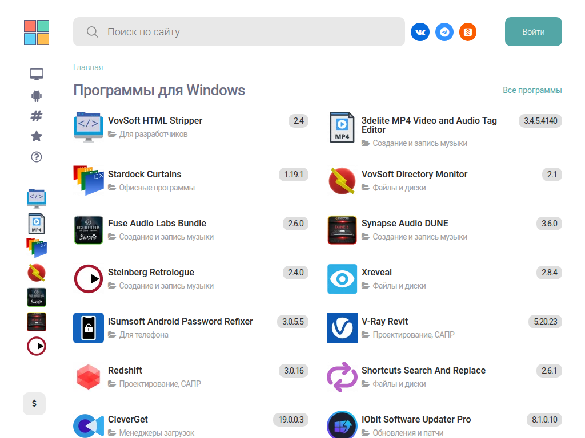The height and width of the screenshot is (438, 585).
Task: Open favorites star icon in sidebar
Action: coord(37,136)
